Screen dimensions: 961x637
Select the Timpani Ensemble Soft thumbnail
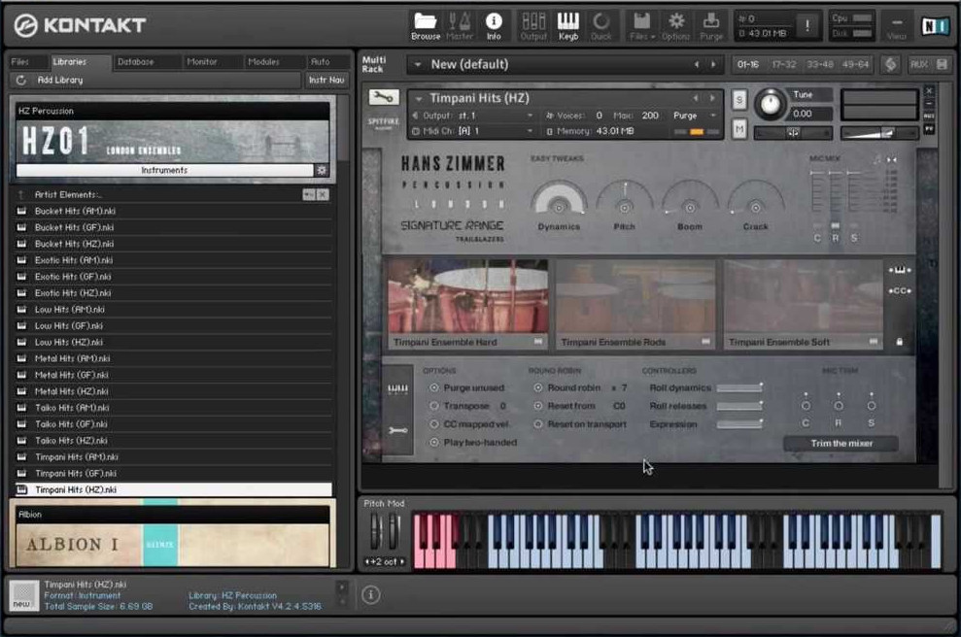pos(804,306)
